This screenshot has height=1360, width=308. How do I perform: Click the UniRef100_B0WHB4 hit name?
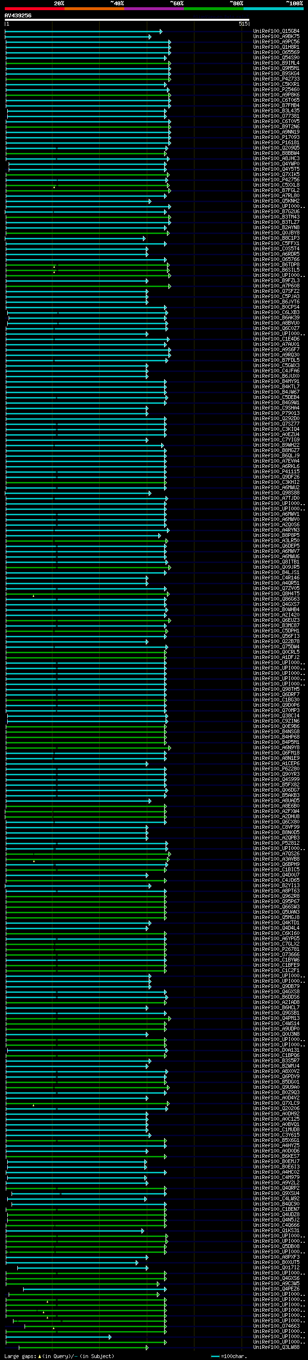(276, 609)
